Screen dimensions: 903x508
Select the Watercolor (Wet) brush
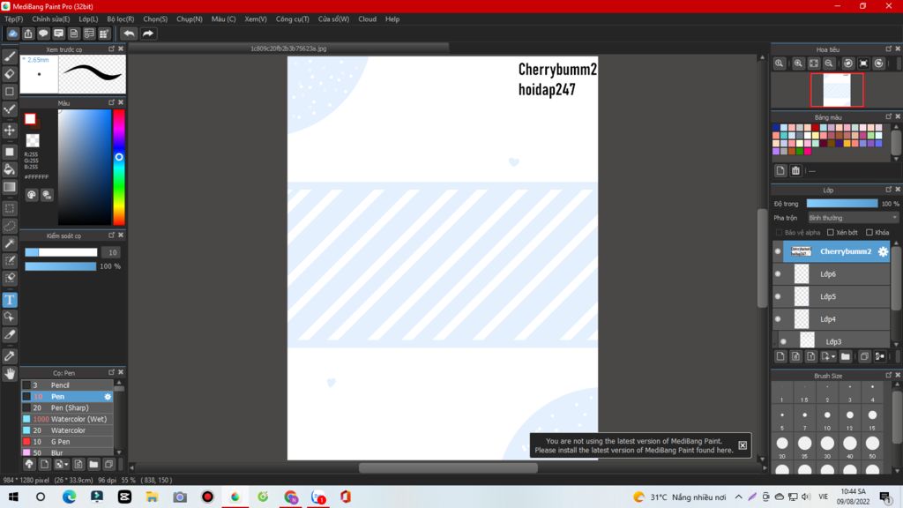point(67,419)
